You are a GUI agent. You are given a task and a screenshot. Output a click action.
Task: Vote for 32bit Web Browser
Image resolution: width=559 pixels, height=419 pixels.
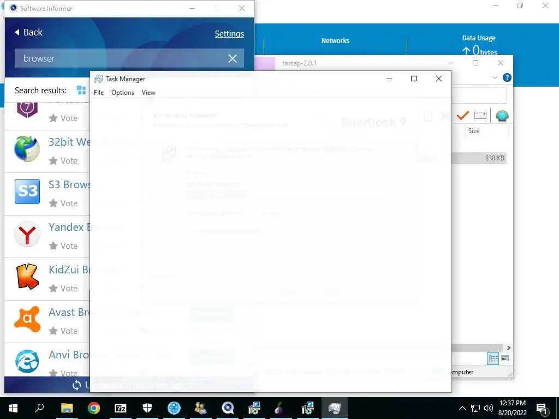tap(63, 161)
